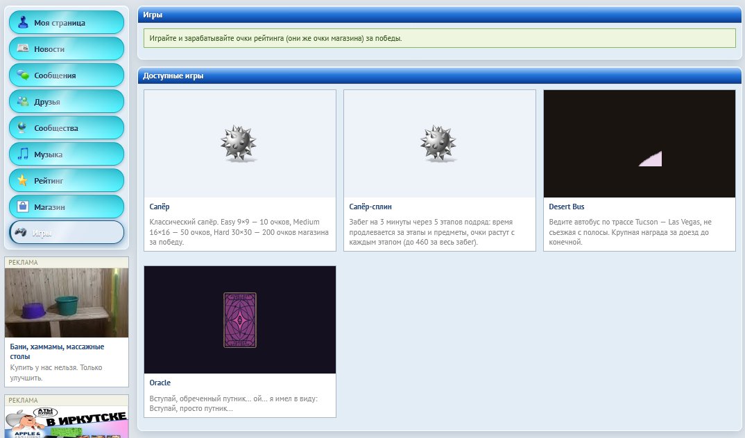Select the Игры sidebar item
Image resolution: width=745 pixels, height=438 pixels.
(x=67, y=233)
